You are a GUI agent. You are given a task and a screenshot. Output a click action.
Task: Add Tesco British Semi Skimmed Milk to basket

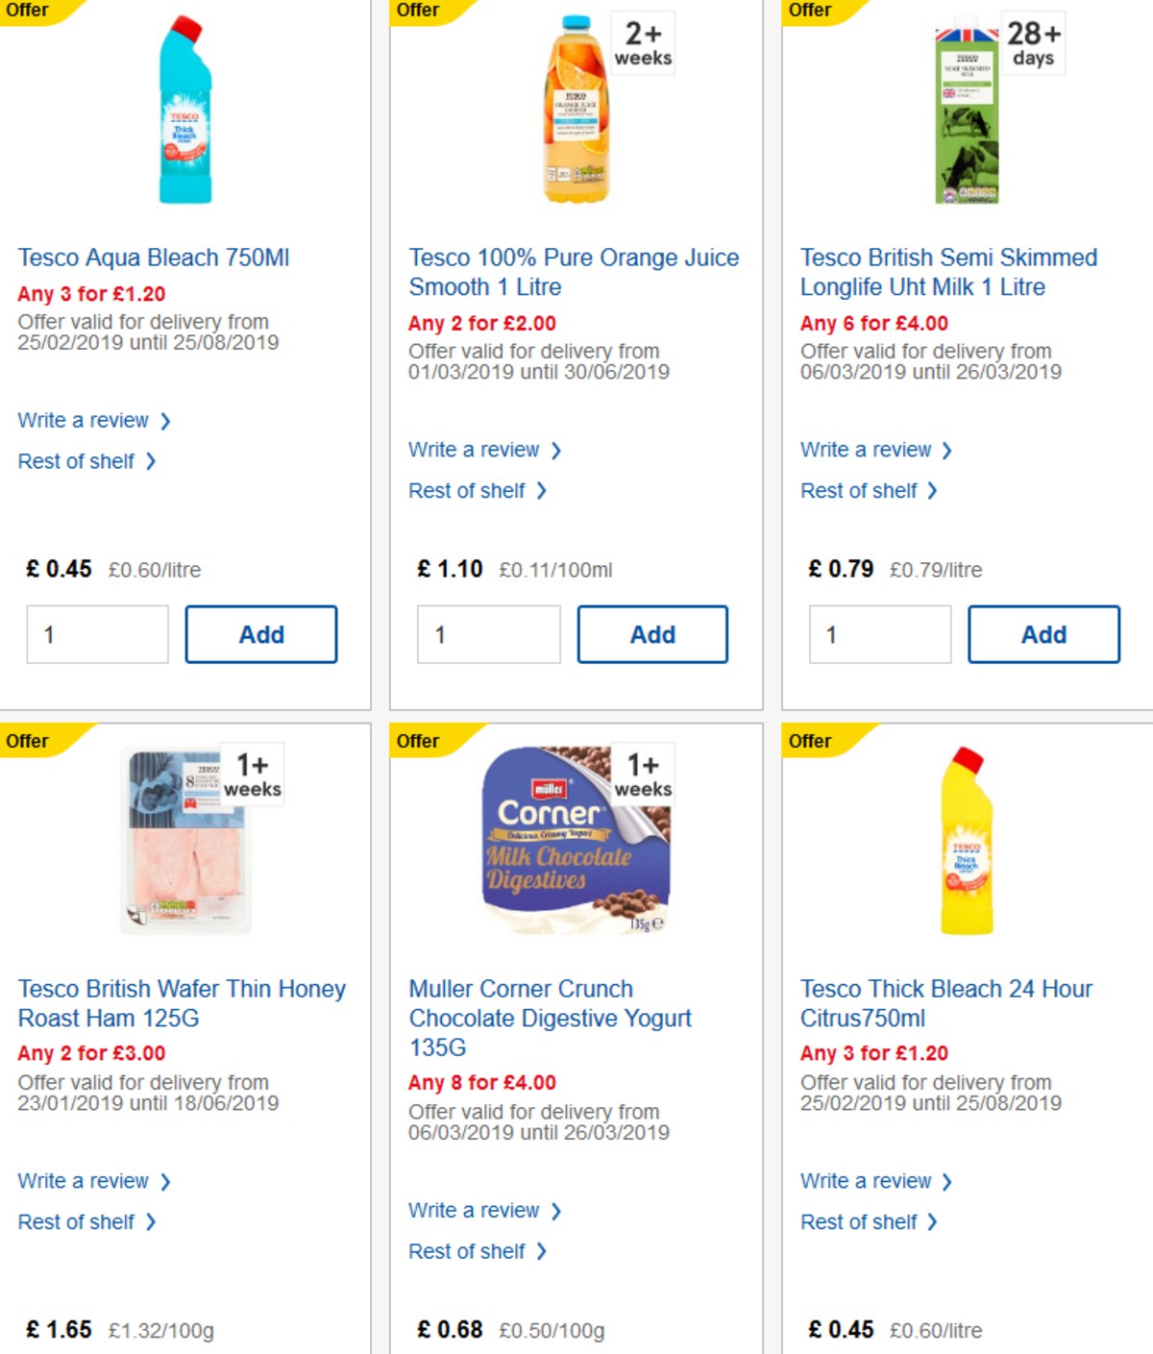[x=1043, y=633]
